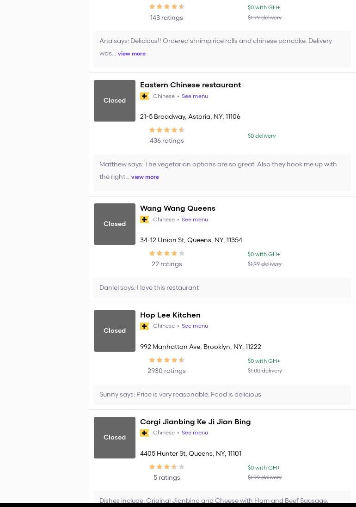
Task: Open the Wang Wang Queens restaurant title
Action: [x=178, y=208]
